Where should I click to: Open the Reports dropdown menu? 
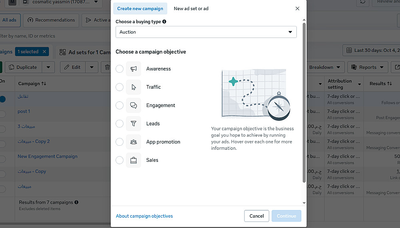368,67
